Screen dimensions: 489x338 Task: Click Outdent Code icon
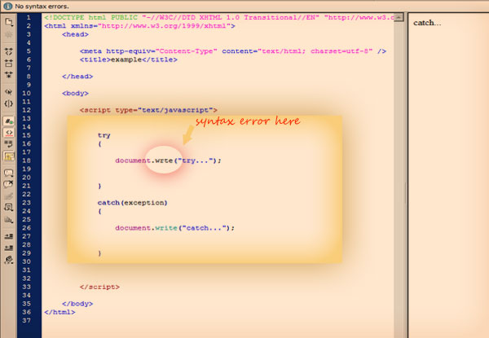[9, 248]
